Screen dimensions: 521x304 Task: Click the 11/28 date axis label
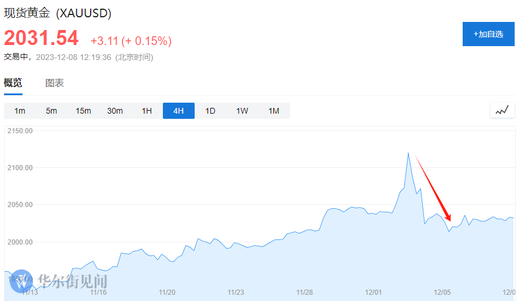(304, 292)
